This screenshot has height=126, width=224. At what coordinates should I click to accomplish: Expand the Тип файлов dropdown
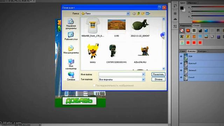[143, 79]
